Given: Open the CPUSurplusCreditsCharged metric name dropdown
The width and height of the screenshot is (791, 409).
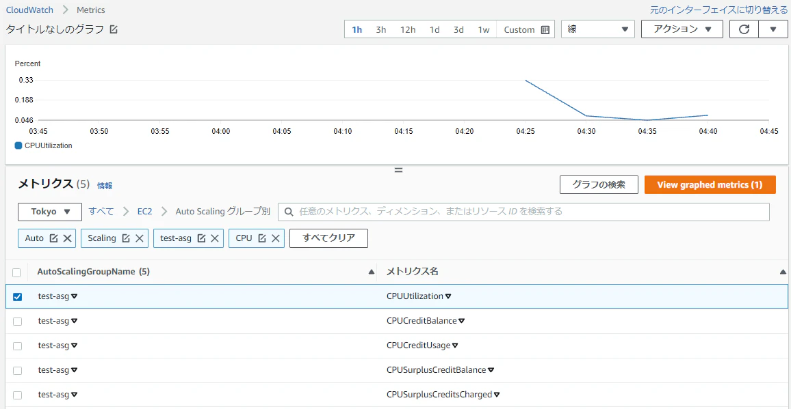Looking at the screenshot, I should pos(497,395).
